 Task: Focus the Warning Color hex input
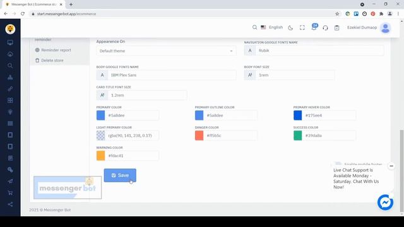point(132,156)
